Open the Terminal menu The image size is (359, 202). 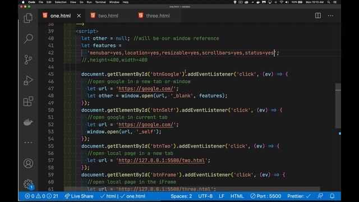[x=100, y=2]
